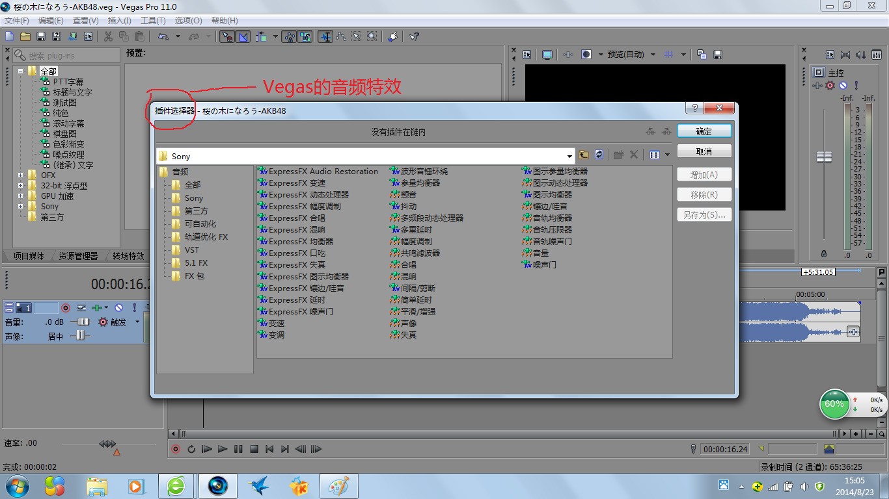Select the Selection Edit tool
This screenshot has width=889, height=499.
tap(357, 36)
